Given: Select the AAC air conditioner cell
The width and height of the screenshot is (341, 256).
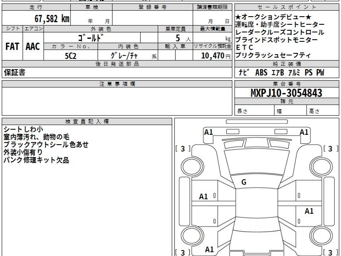Looking at the screenshot, I should coord(33,47).
